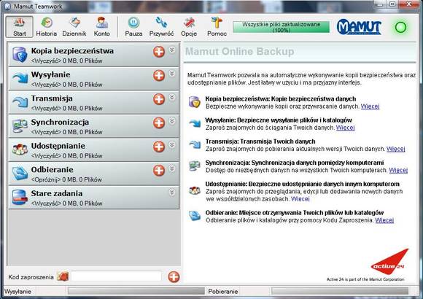423x299 pixels.
Task: Open Więcej link for Synchronizacja description
Action: (398, 170)
